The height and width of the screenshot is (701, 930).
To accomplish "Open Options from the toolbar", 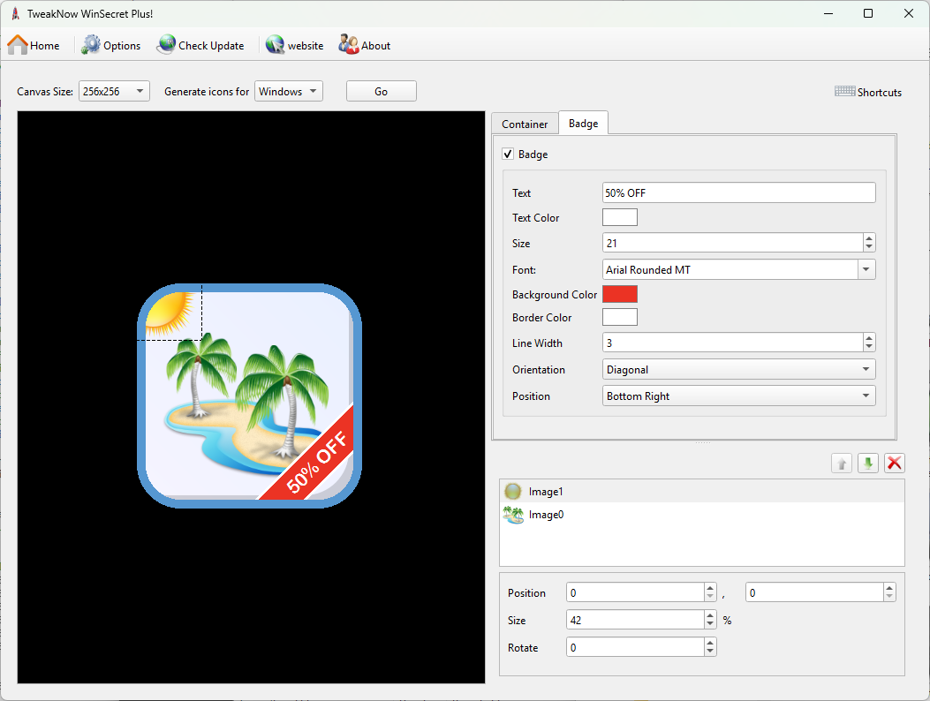I will click(92, 45).
